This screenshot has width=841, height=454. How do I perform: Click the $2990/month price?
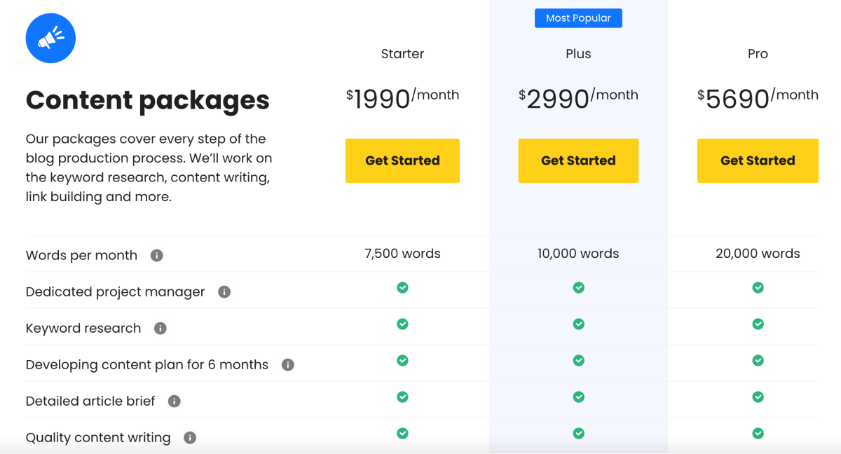pos(578,98)
